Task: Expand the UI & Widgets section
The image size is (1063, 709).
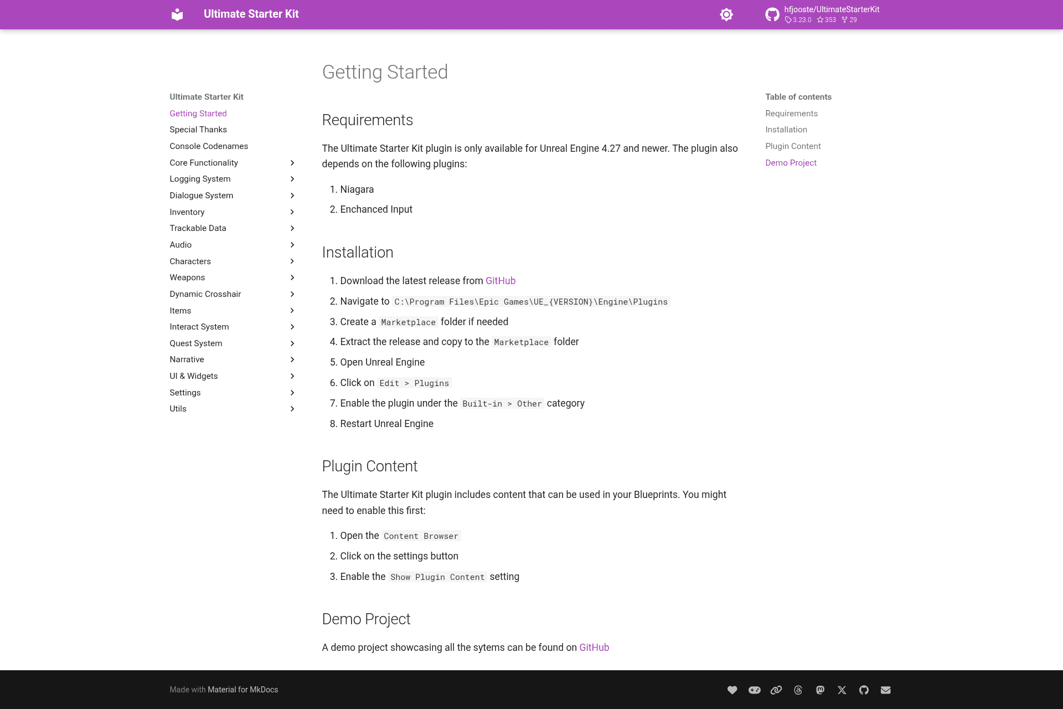Action: pyautogui.click(x=233, y=376)
